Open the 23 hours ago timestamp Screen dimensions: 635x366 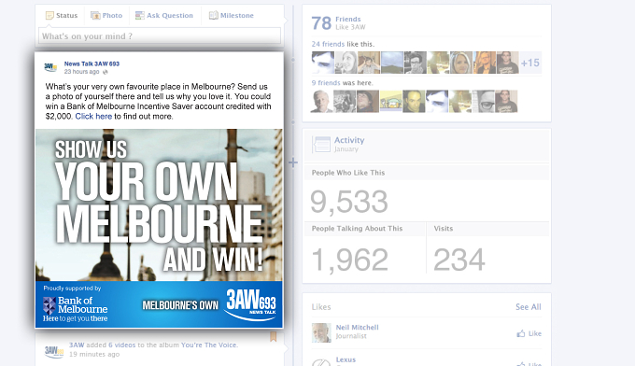click(81, 72)
